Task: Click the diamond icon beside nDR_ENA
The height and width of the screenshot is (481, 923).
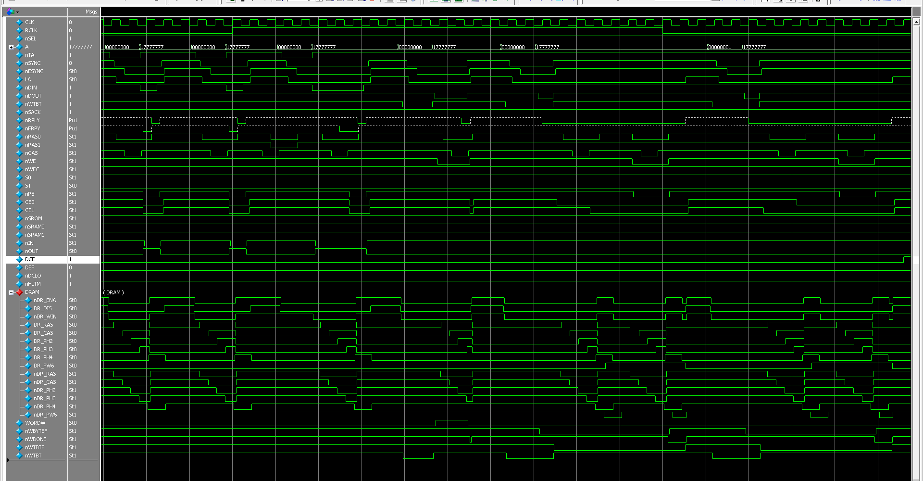Action: tap(28, 300)
